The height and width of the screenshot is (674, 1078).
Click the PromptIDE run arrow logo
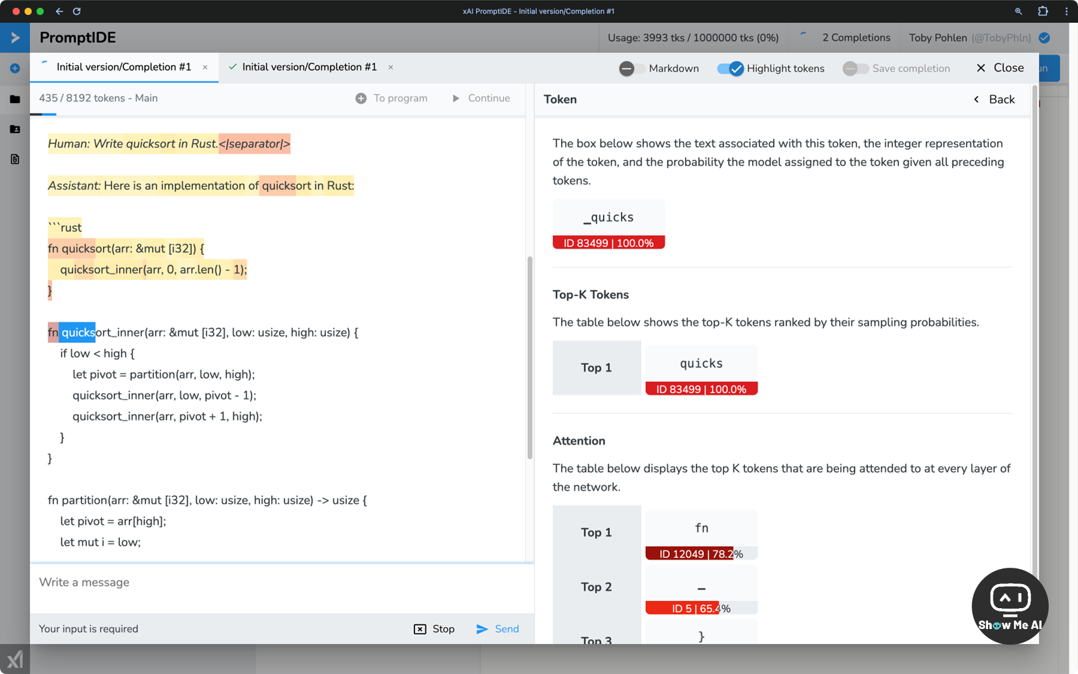15,38
